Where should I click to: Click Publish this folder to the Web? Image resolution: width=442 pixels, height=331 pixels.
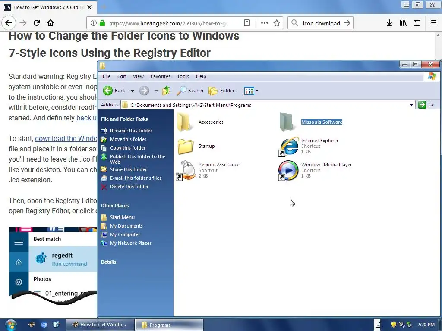(138, 159)
